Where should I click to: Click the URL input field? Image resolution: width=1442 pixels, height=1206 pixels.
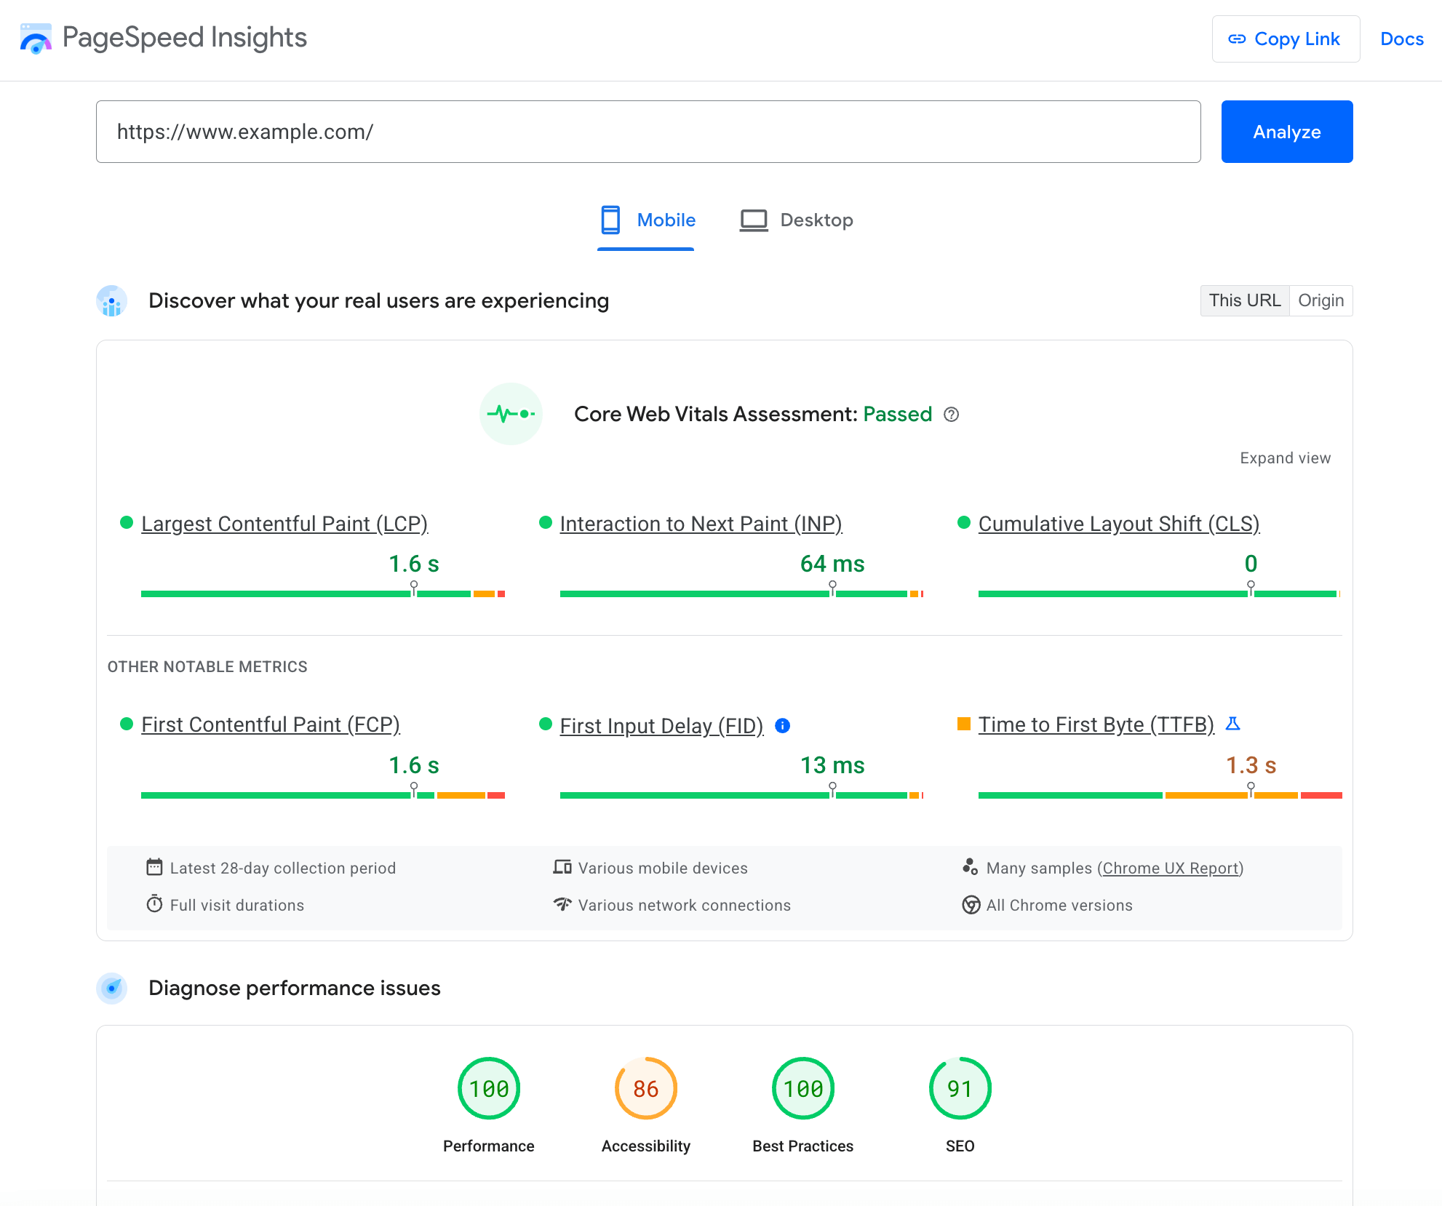[x=649, y=130]
